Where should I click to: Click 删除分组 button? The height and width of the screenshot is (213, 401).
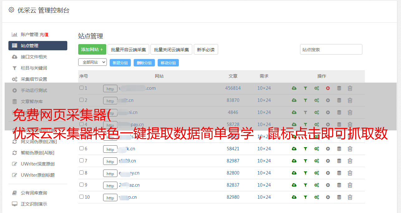coord(144,63)
